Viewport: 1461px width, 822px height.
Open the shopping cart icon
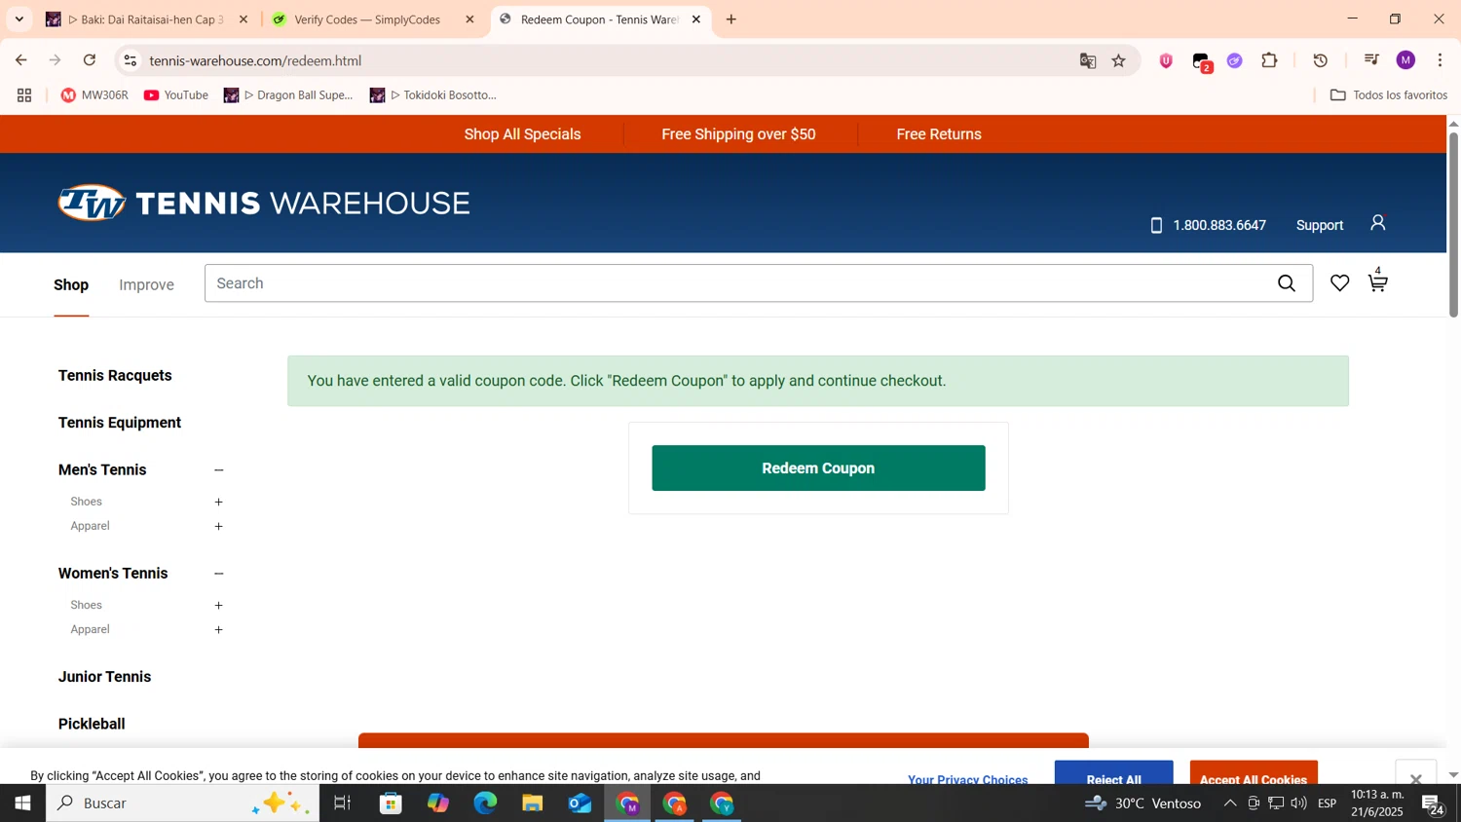point(1377,282)
